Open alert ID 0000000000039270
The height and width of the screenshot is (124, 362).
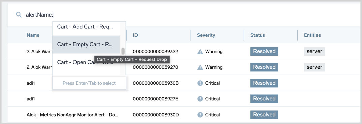(156, 67)
